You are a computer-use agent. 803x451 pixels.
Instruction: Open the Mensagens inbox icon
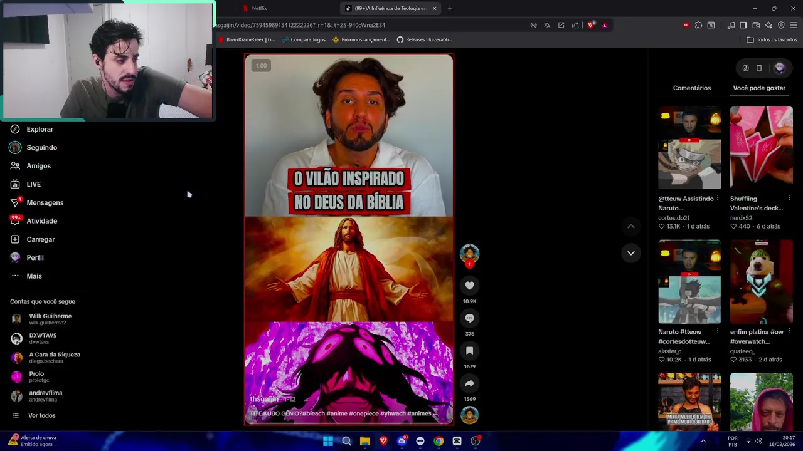click(15, 202)
